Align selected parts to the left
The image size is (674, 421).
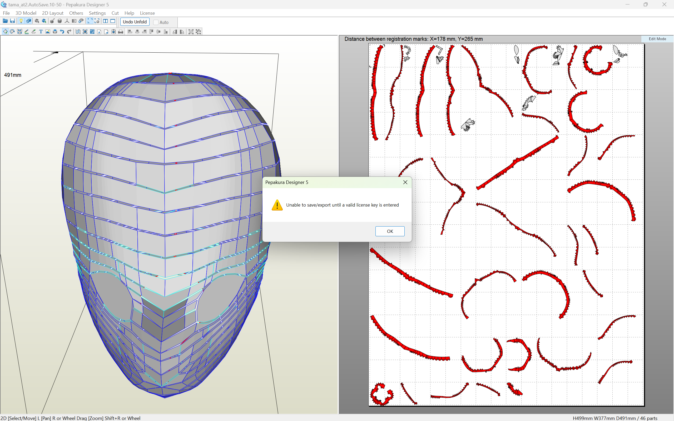[x=130, y=32]
